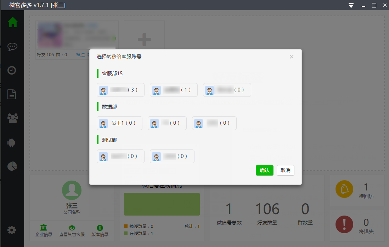This screenshot has height=247, width=389.
Task: Open title bar dropdown triangle menu
Action: [351, 5]
